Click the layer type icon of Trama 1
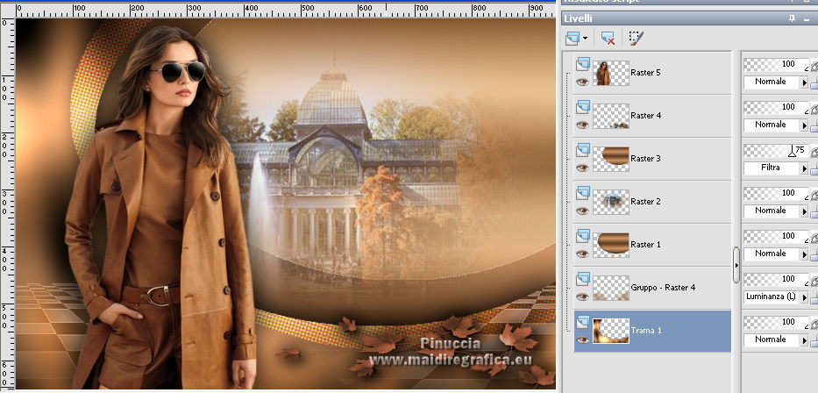Image resolution: width=818 pixels, height=393 pixels. pyautogui.click(x=583, y=322)
